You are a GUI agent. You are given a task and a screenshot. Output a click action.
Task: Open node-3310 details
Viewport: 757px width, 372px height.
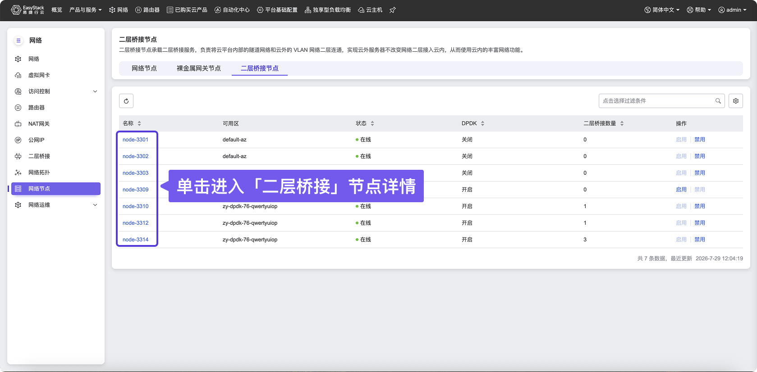(135, 206)
